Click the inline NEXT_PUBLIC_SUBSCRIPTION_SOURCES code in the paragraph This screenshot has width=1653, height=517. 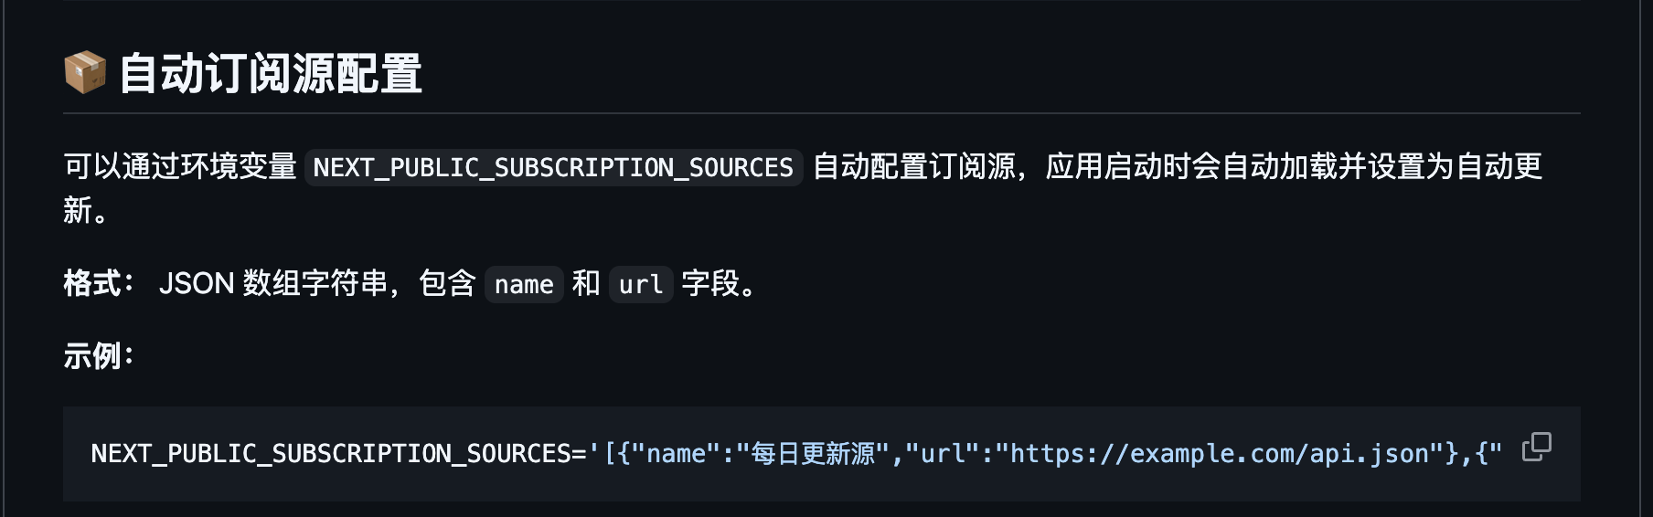[553, 168]
